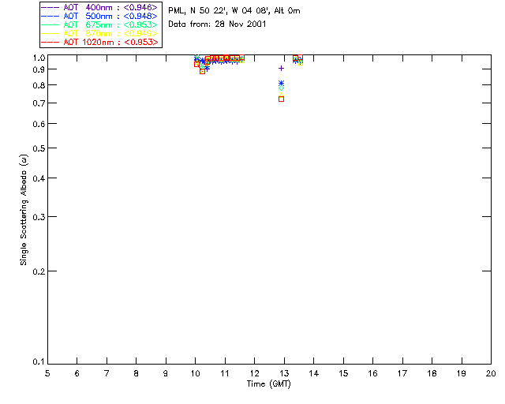Click the y-axis tick label 0.3
Viewport: 505px width, 404px height.
coord(39,217)
